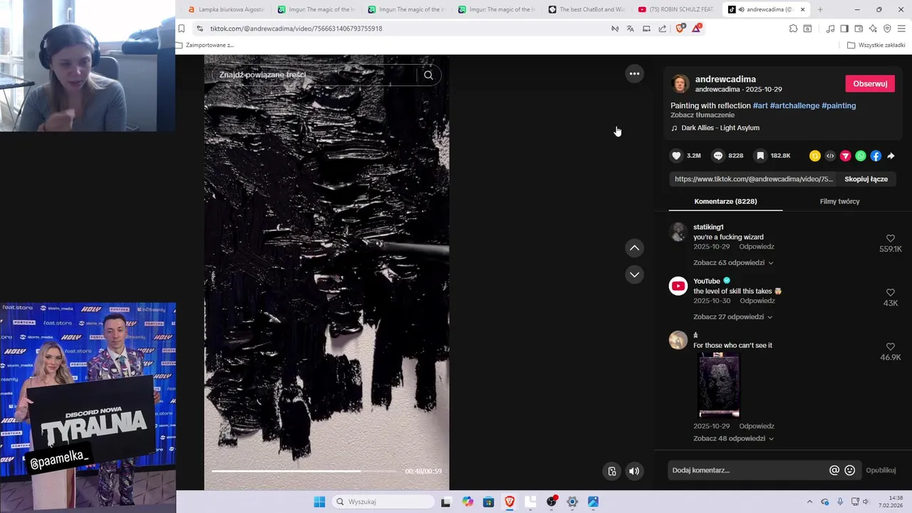The image size is (912, 513).
Task: Open Brave Leo AI sparkle icon
Action: point(873,28)
